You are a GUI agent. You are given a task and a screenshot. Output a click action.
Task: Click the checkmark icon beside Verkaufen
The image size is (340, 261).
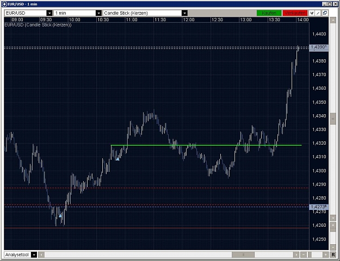point(312,13)
